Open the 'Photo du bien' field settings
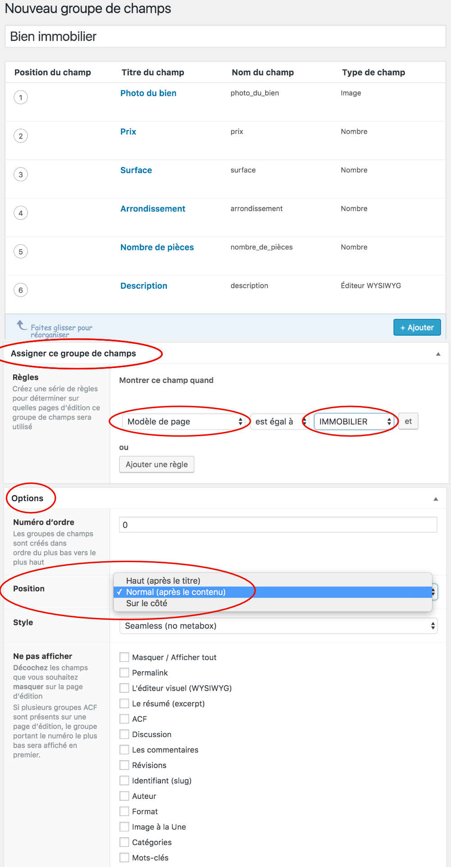This screenshot has width=451, height=867. coord(148,93)
